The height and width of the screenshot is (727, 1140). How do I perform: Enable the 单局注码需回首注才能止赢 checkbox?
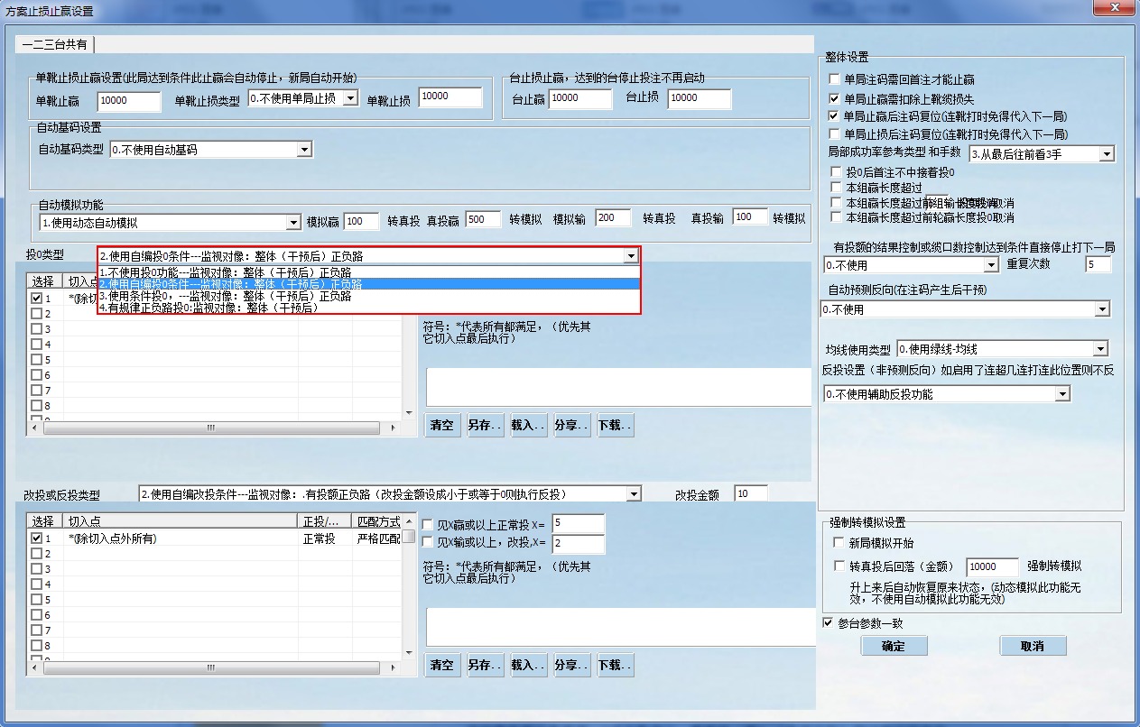(x=833, y=78)
